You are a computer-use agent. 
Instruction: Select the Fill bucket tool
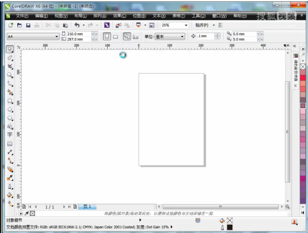[10, 195]
